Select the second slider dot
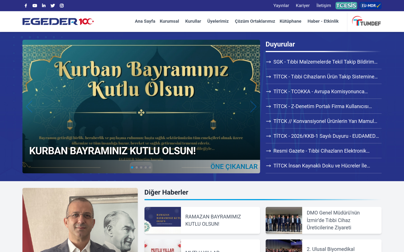Image resolution: width=404 pixels, height=252 pixels. point(137,167)
